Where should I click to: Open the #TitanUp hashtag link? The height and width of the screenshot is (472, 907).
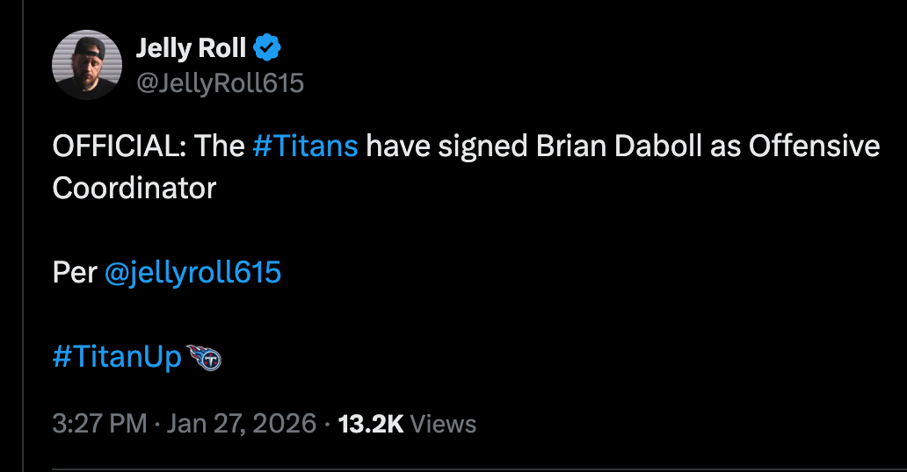click(116, 357)
